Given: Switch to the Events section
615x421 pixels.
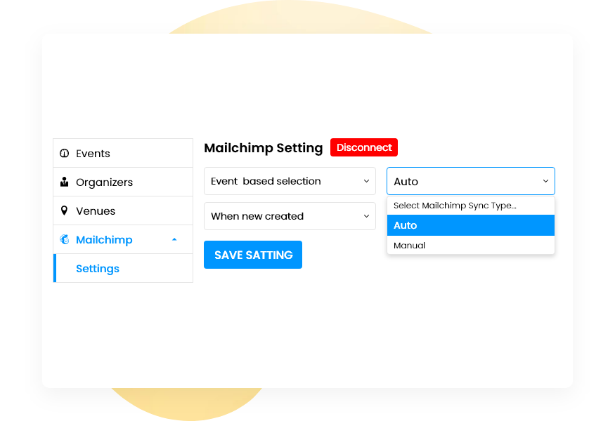Looking at the screenshot, I should coord(94,153).
